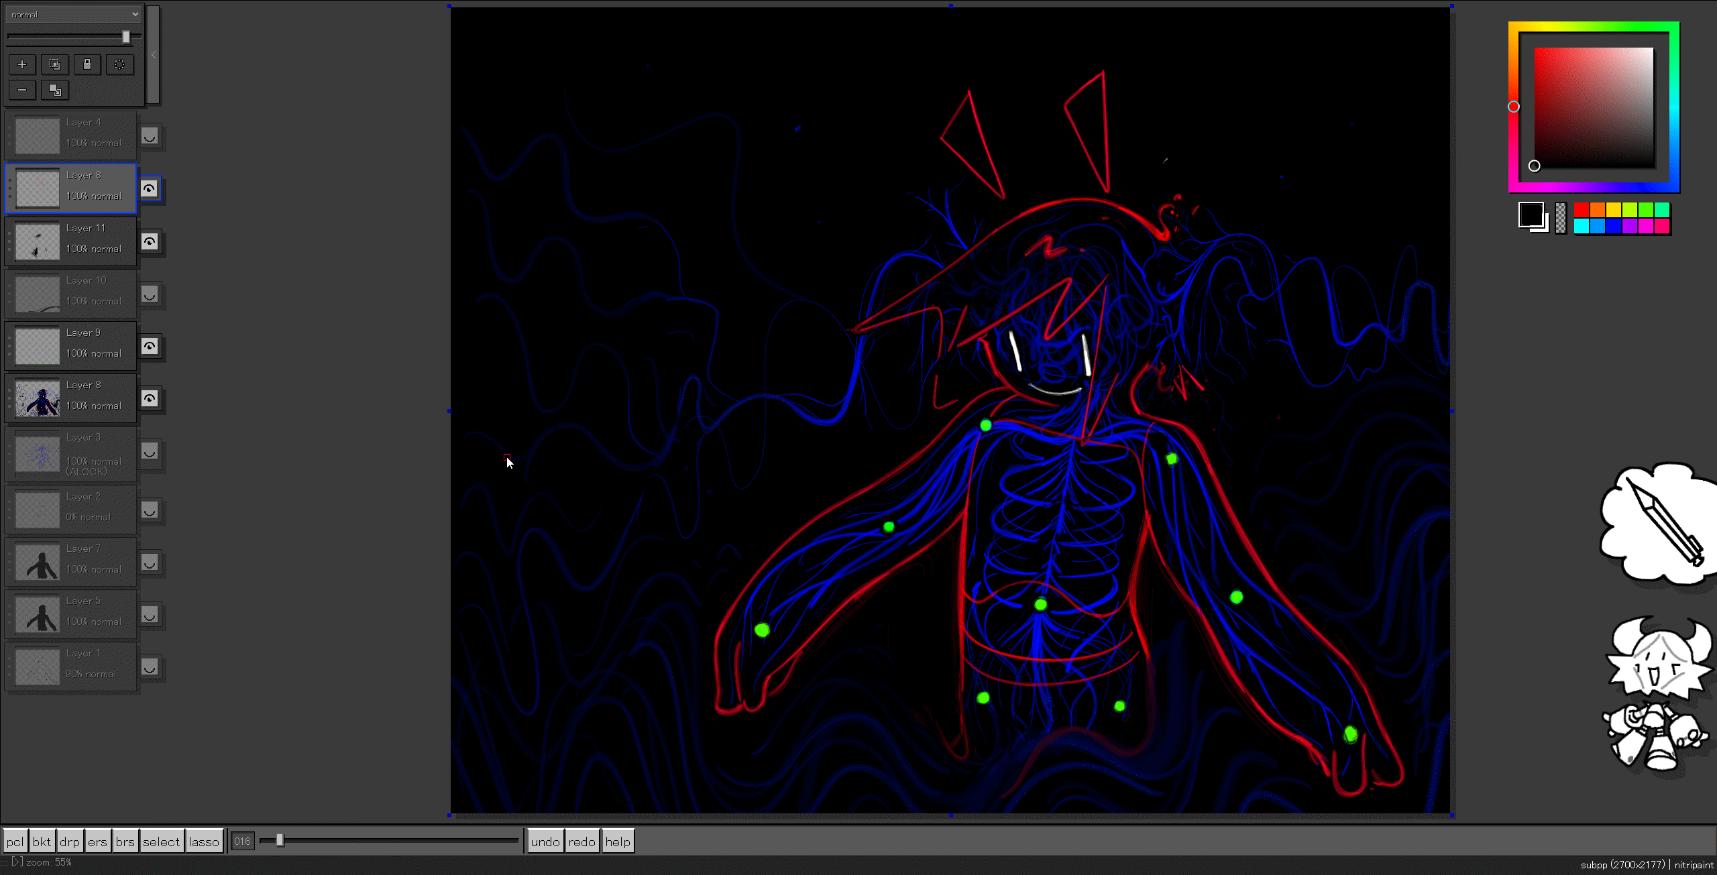Collapse the layer panel with side arrow
Viewport: 1717px width, 875px height.
(154, 55)
